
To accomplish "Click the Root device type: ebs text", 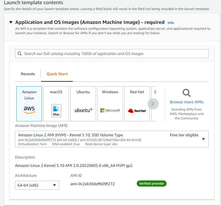I will click(101, 144).
